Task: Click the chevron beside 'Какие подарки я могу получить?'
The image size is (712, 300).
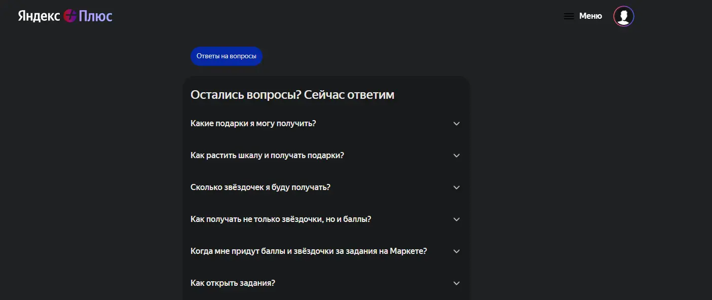Action: tap(456, 124)
